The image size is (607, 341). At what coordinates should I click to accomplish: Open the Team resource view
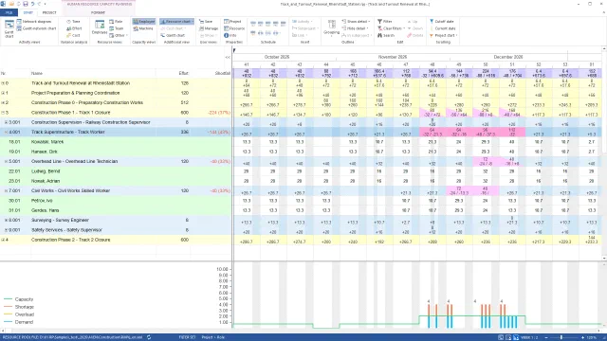tap(116, 28)
